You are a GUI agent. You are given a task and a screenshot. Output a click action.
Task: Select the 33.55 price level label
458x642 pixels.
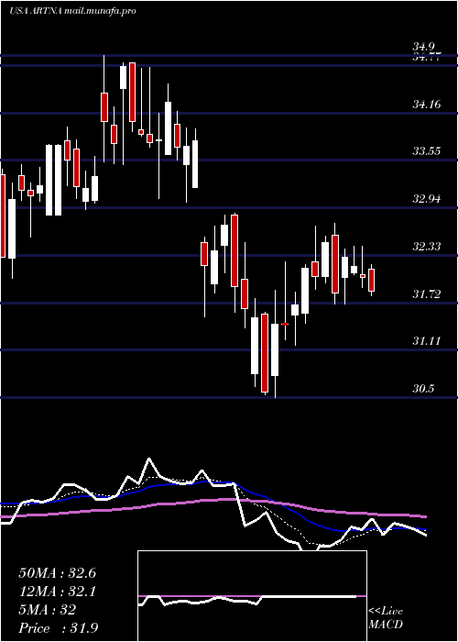tap(426, 151)
